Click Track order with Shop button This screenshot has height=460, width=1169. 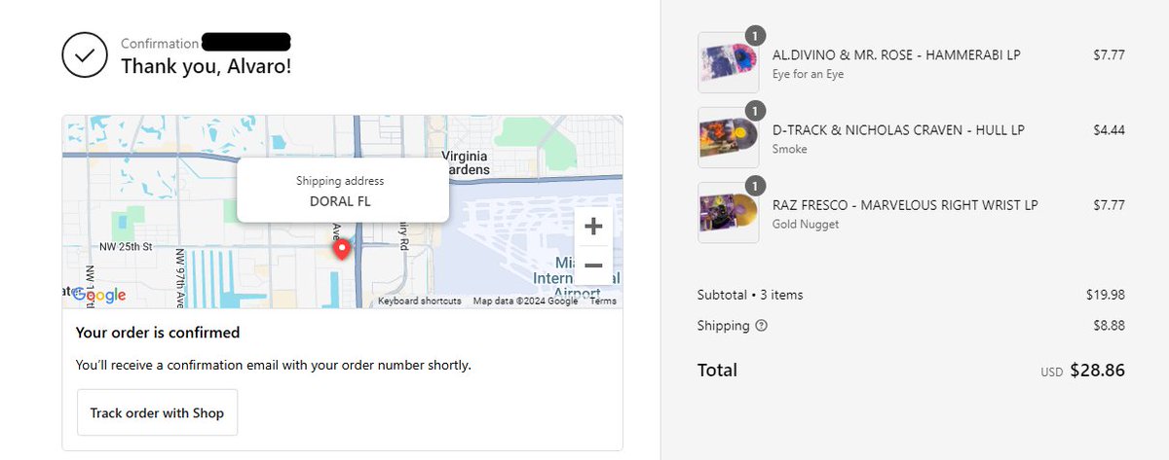(x=157, y=412)
